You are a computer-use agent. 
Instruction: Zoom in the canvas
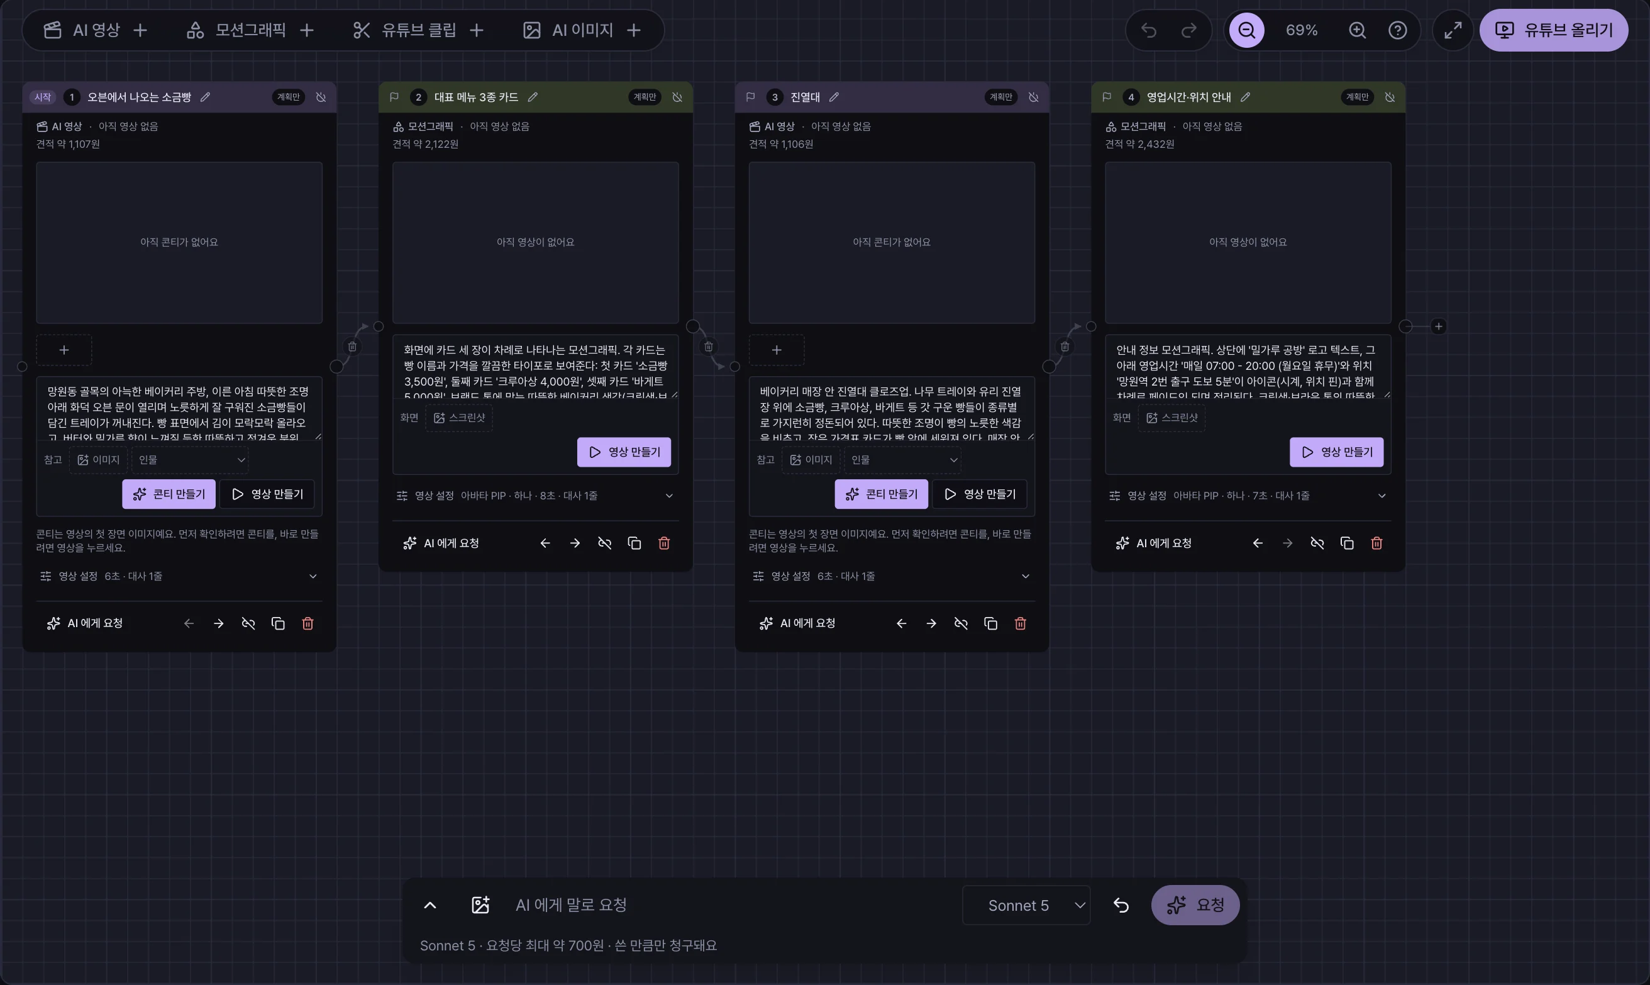click(1358, 30)
